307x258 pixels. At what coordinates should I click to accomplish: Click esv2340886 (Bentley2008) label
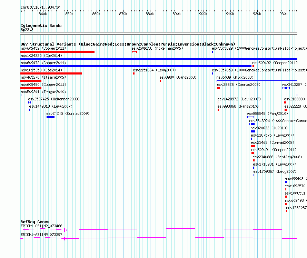click(277, 157)
